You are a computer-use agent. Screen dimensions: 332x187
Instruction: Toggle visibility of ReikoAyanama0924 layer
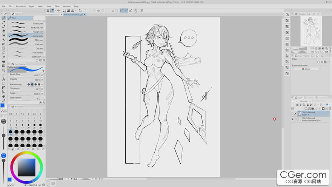pyautogui.click(x=292, y=119)
